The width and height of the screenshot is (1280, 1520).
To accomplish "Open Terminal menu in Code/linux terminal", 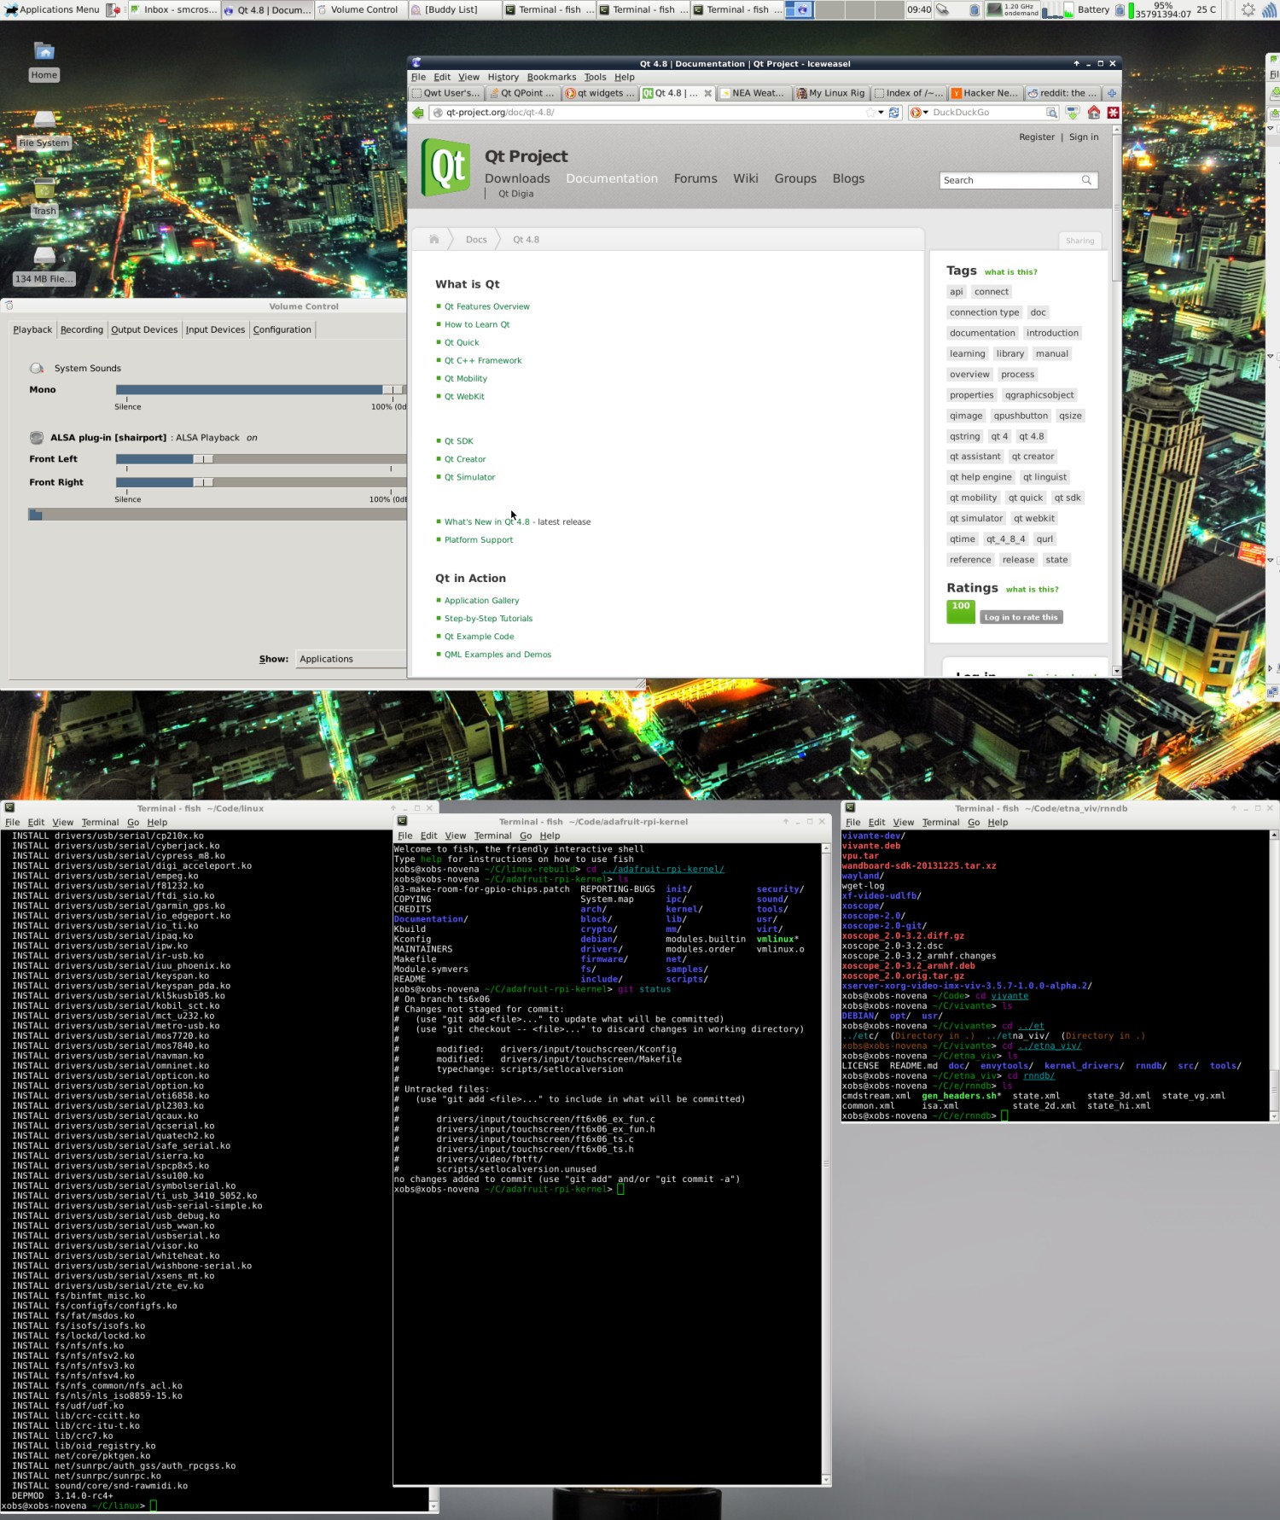I will (100, 823).
